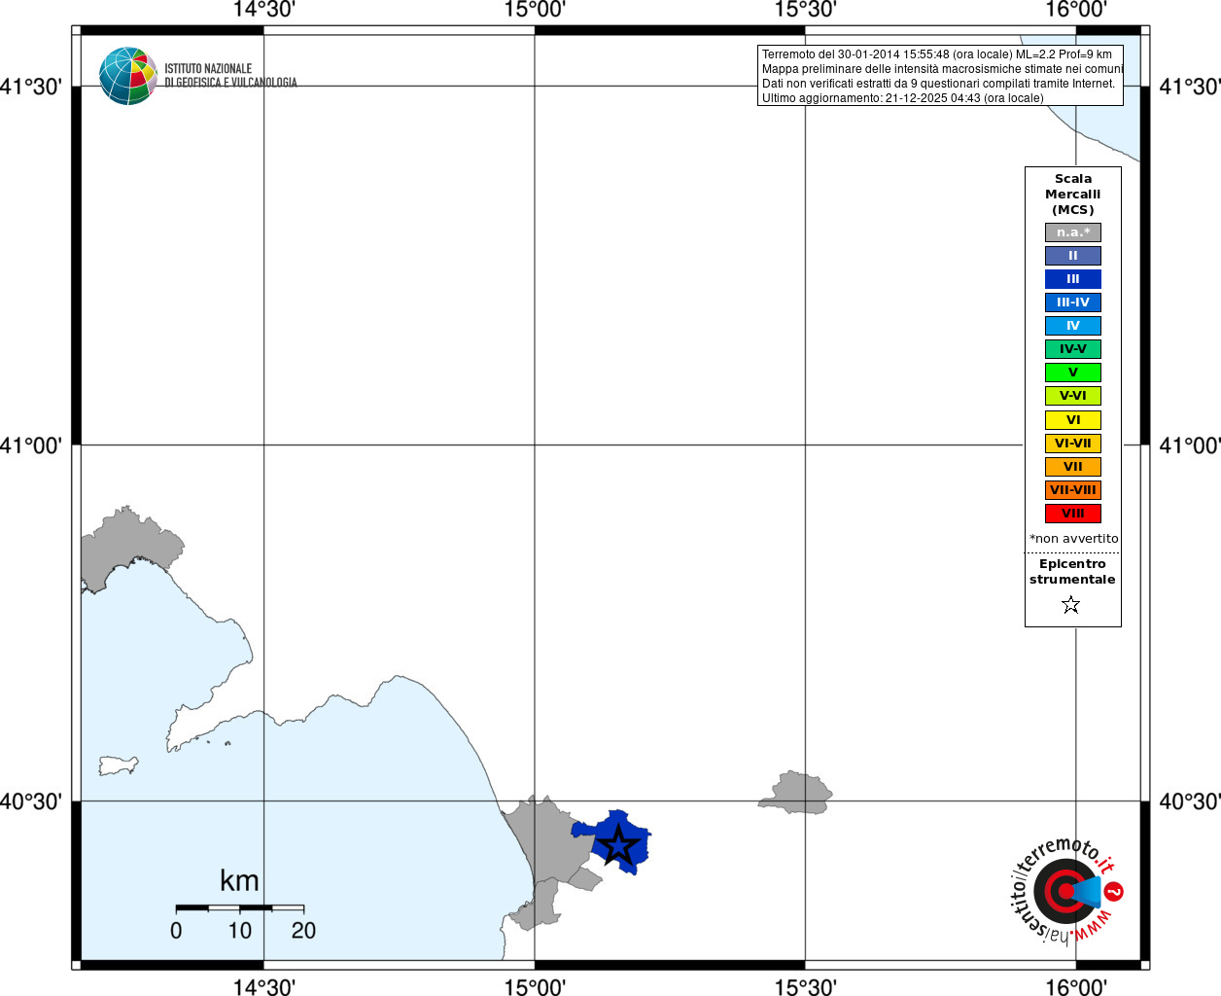This screenshot has width=1221, height=996.
Task: Select the II intensity legend swatch
Action: point(1073,256)
